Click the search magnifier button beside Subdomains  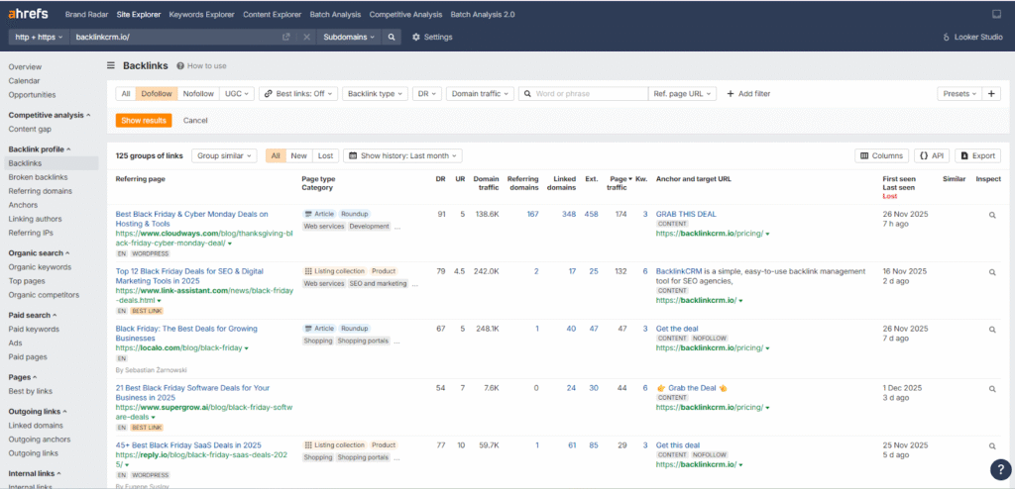click(392, 37)
